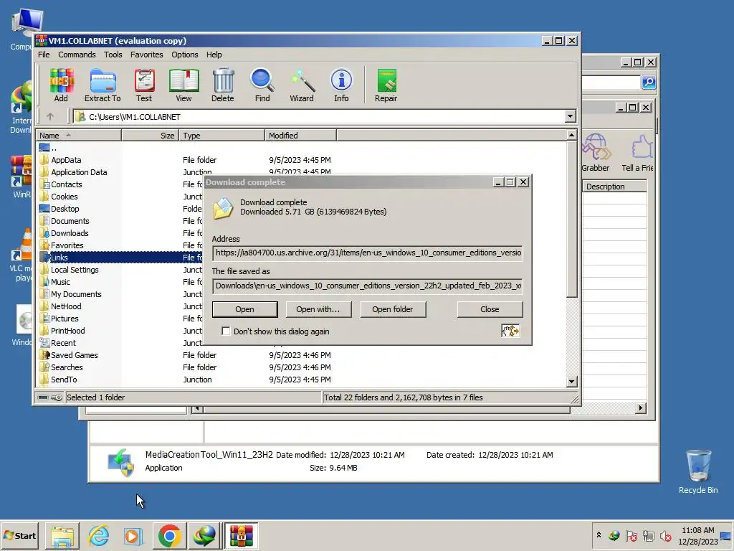The width and height of the screenshot is (734, 551).
Task: Open the Wizard wand toolbar icon
Action: click(x=302, y=85)
